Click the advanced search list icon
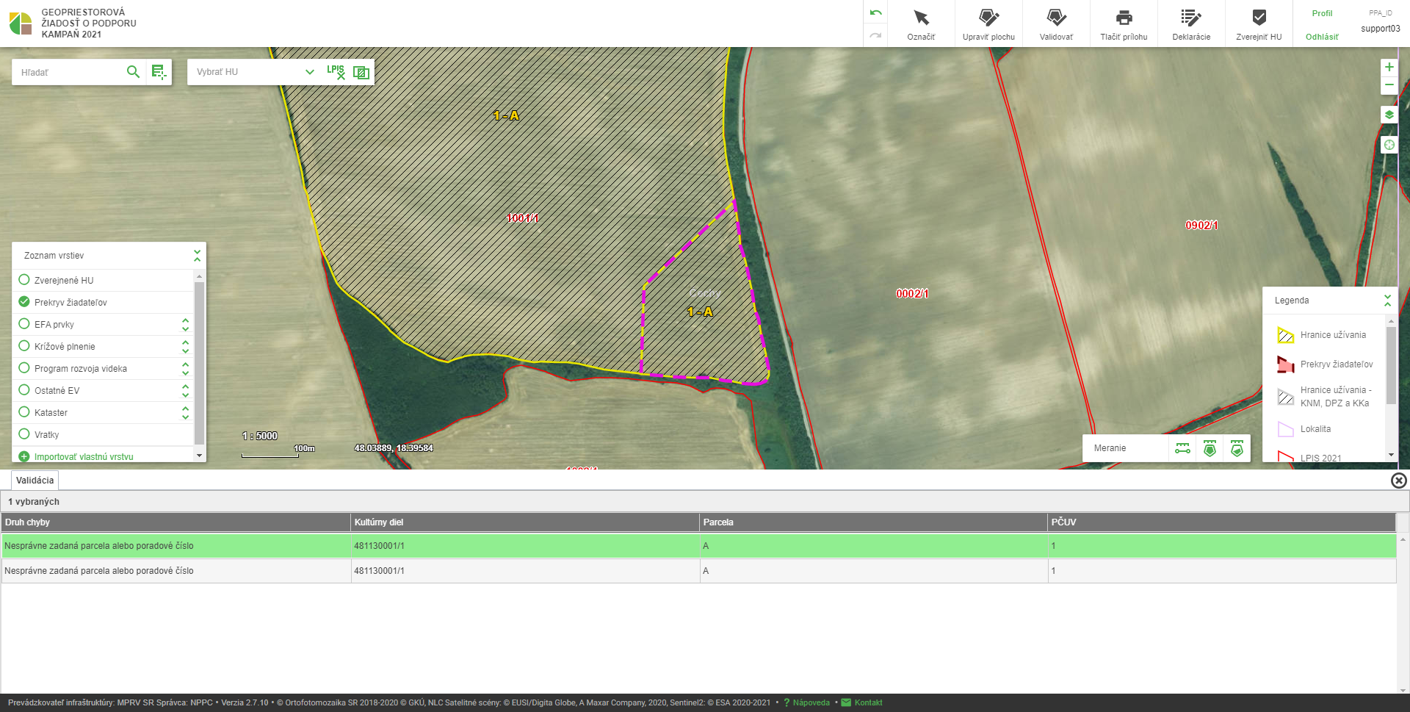Screen dimensions: 1410x712 pyautogui.click(x=159, y=71)
